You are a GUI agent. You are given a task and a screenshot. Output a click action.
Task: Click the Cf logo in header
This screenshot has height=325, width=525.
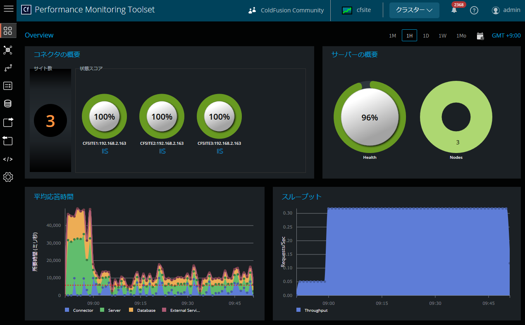pos(26,9)
